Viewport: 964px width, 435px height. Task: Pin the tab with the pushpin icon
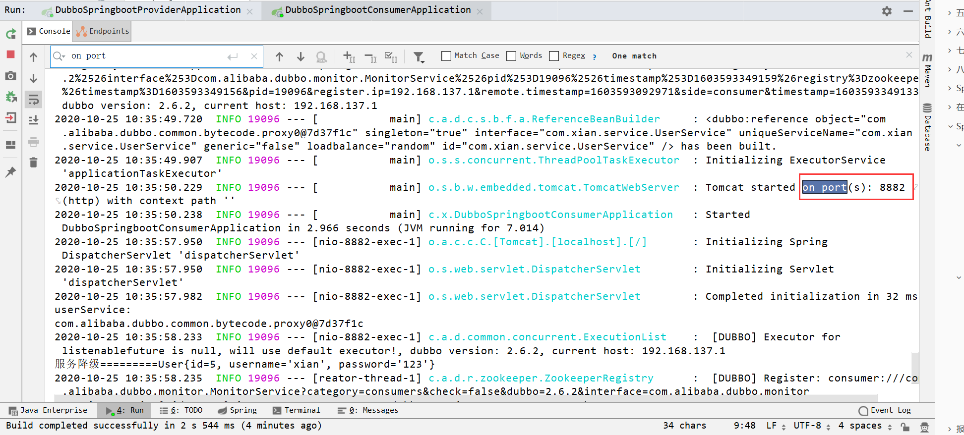[x=10, y=172]
